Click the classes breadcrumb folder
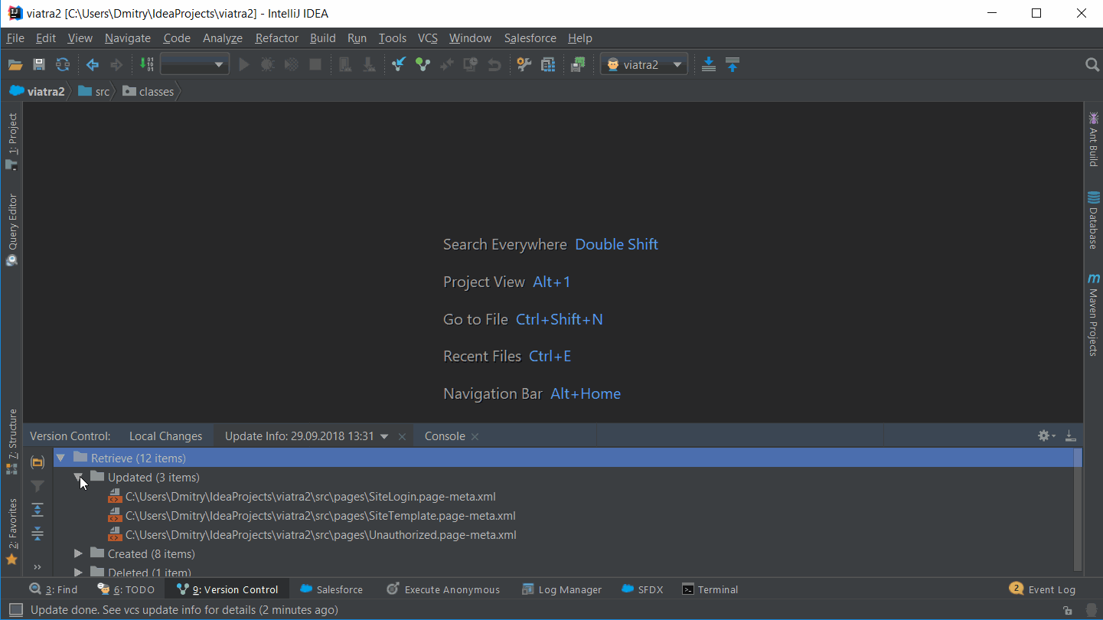Image resolution: width=1103 pixels, height=620 pixels. [148, 91]
